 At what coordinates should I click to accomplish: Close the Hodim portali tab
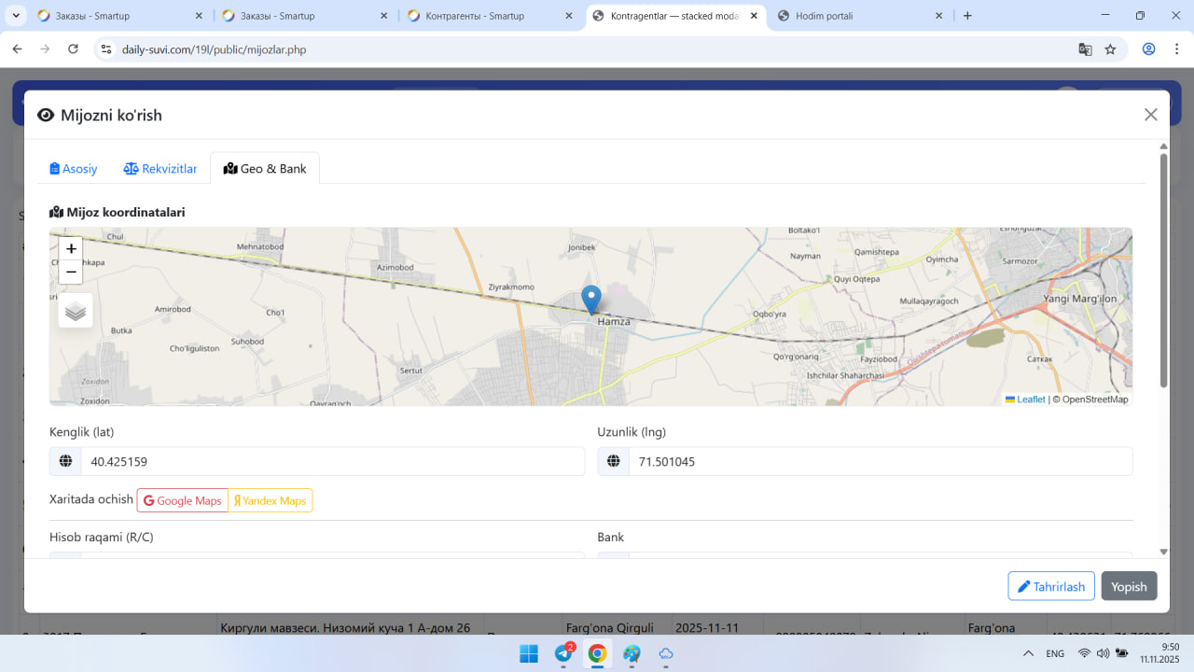[939, 16]
